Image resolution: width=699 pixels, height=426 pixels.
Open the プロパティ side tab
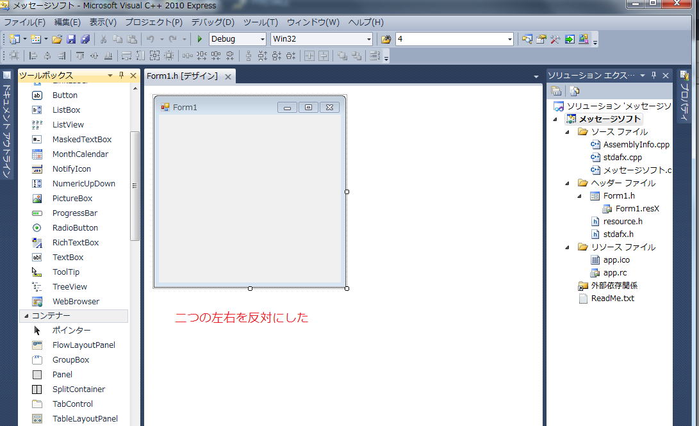[684, 95]
